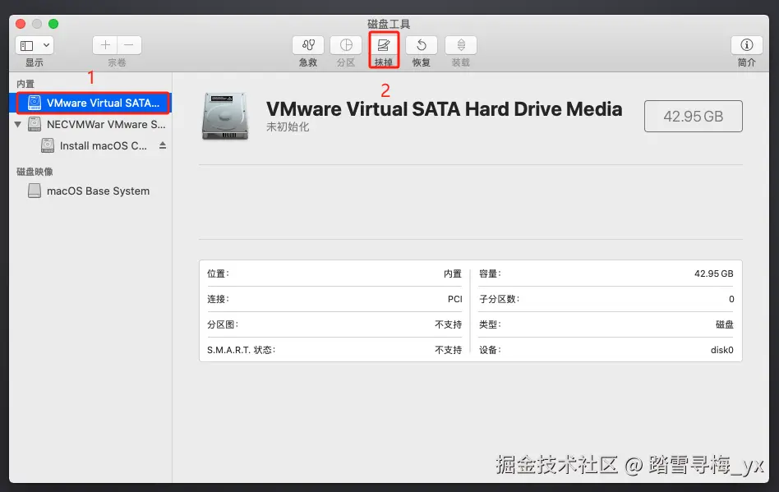Click the S.M.A.R.T. 状态 label

coord(241,350)
